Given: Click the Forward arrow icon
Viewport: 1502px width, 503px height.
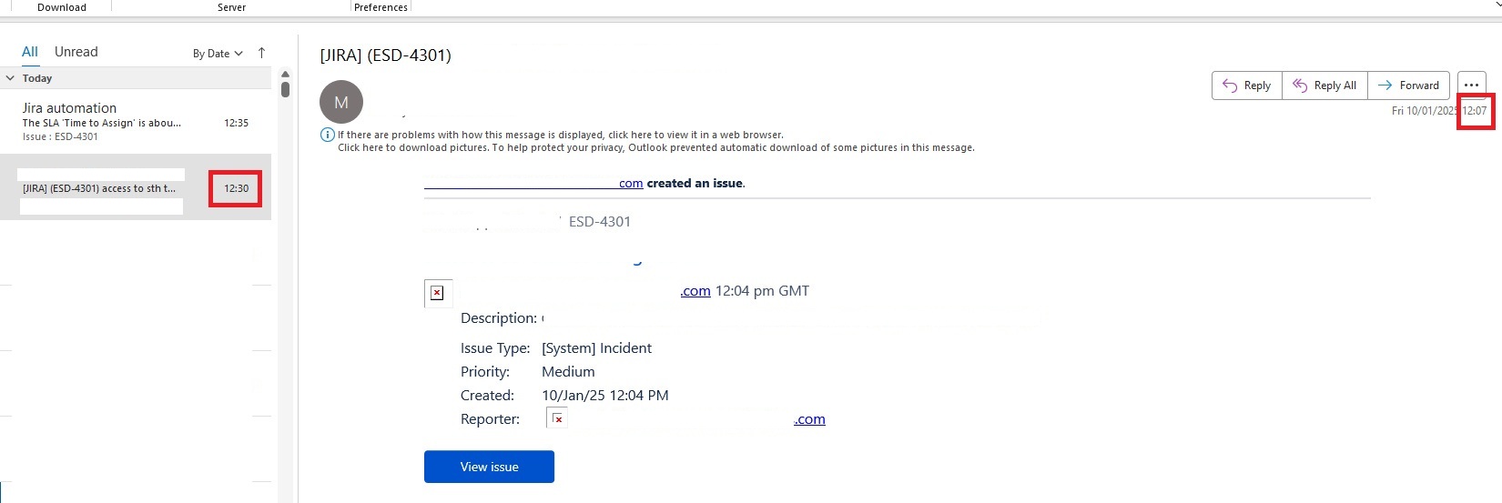Looking at the screenshot, I should [1385, 86].
